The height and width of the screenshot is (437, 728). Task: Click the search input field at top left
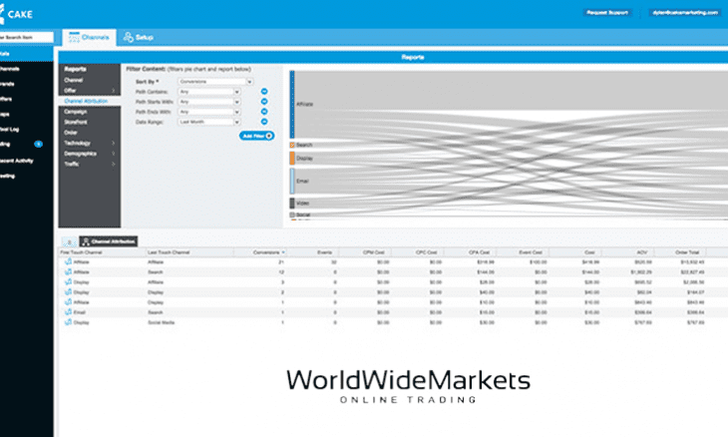26,37
